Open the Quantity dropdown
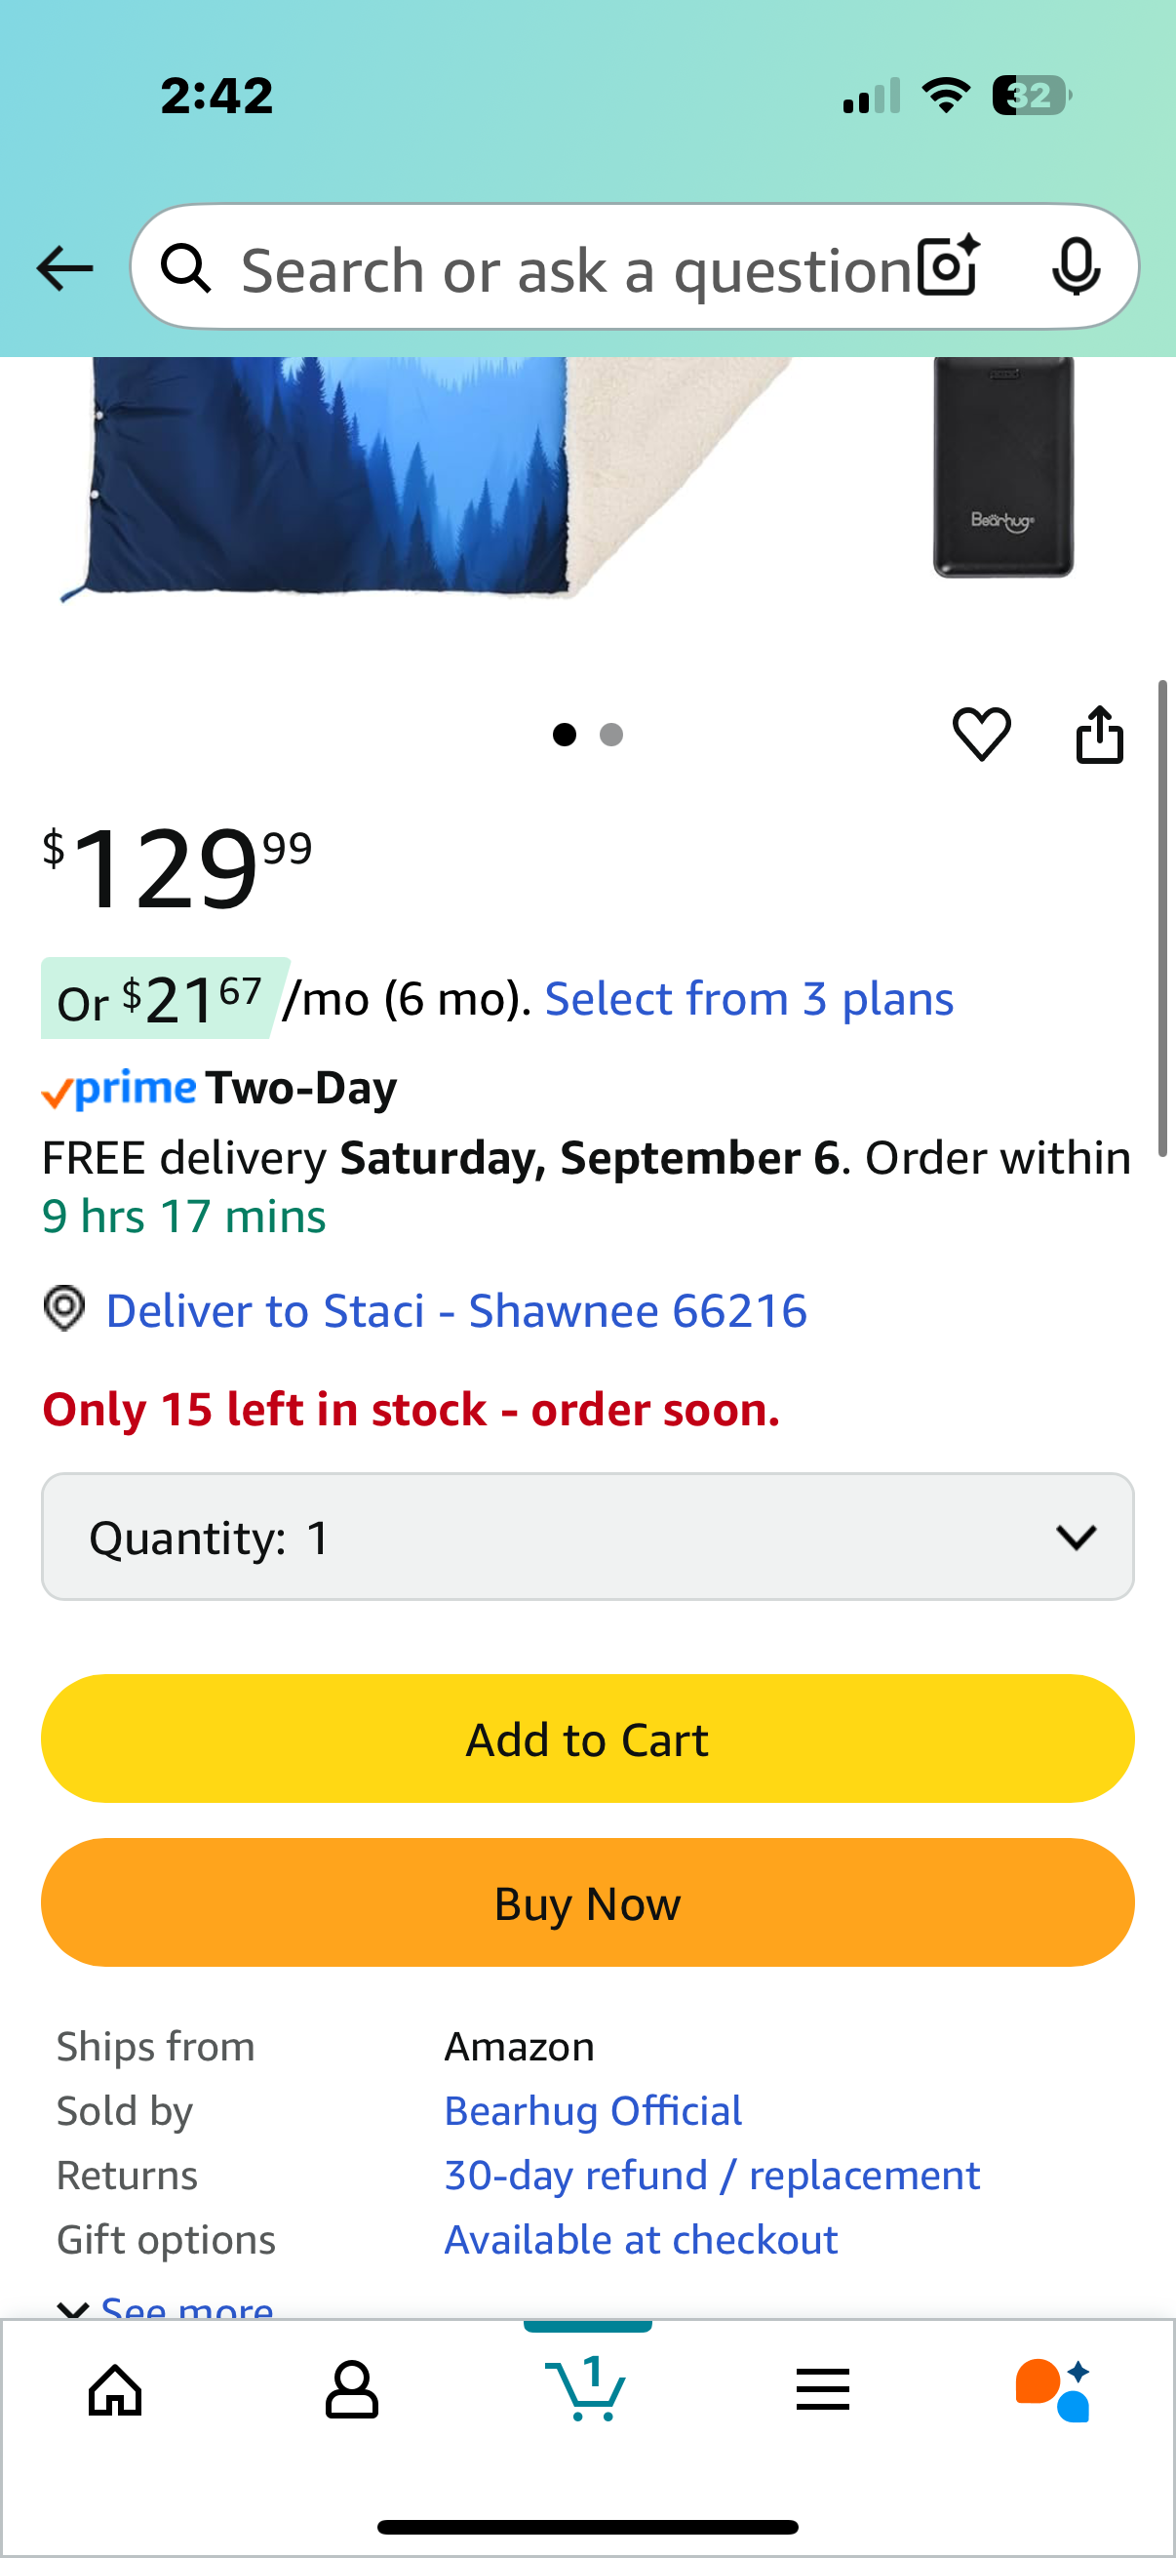This screenshot has width=1176, height=2558. pyautogui.click(x=587, y=1537)
